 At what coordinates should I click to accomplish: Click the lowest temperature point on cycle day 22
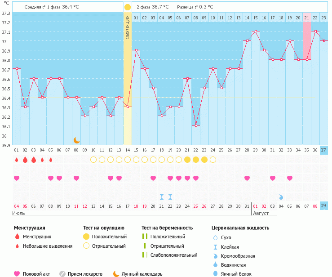click(x=195, y=126)
